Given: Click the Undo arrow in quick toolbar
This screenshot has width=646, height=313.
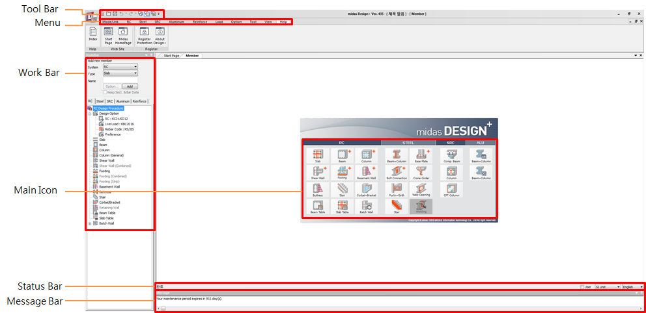Looking at the screenshot, I should pos(121,14).
